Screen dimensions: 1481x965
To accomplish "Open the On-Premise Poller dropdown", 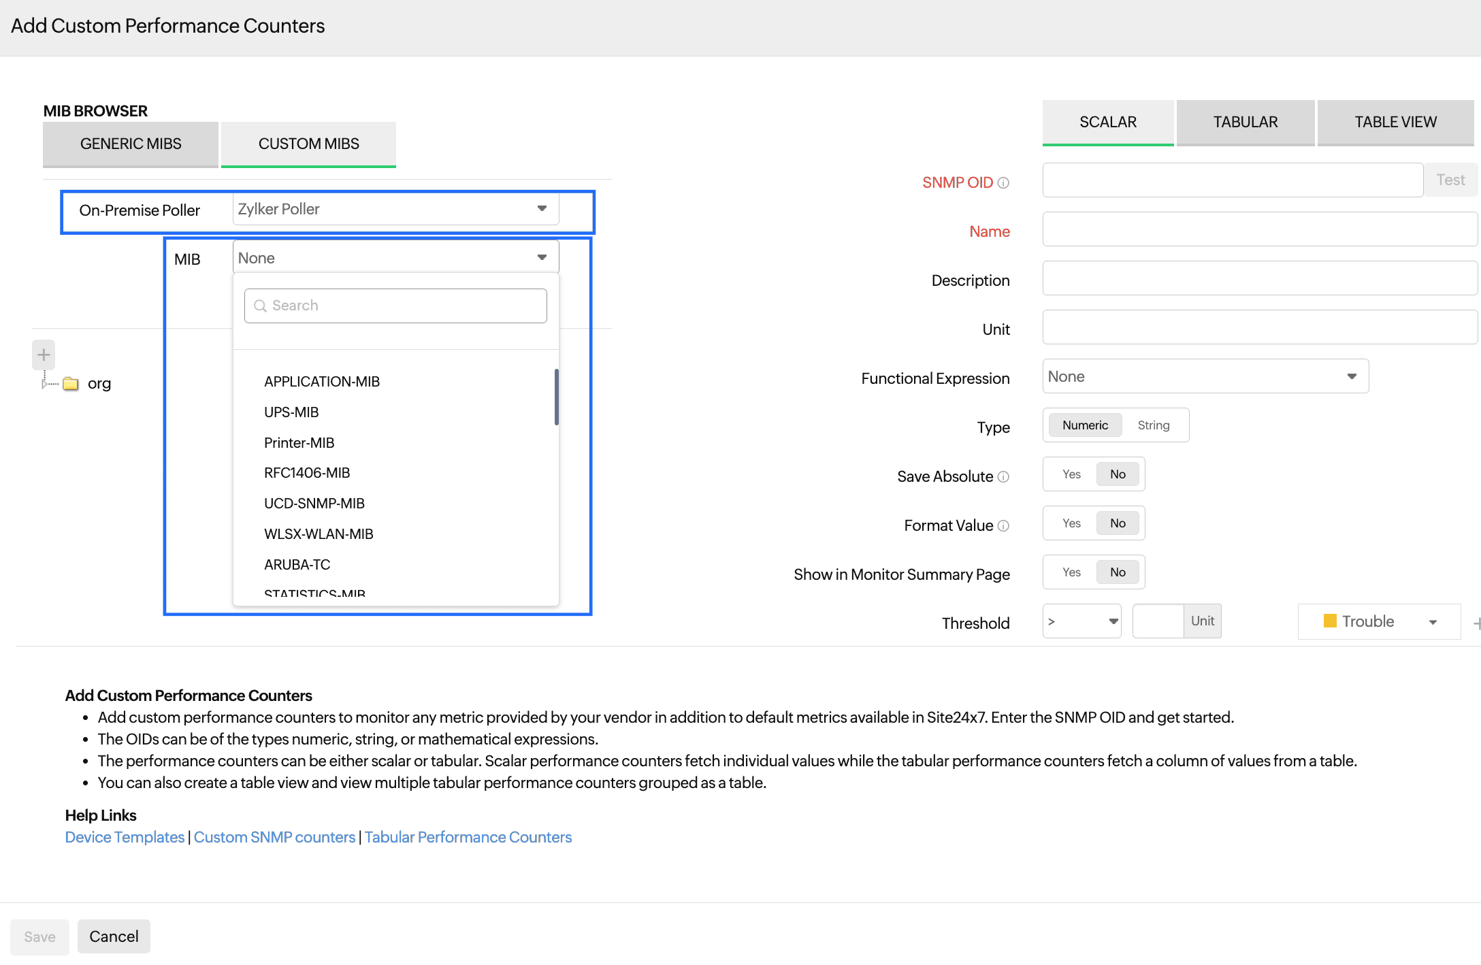I will coord(395,209).
